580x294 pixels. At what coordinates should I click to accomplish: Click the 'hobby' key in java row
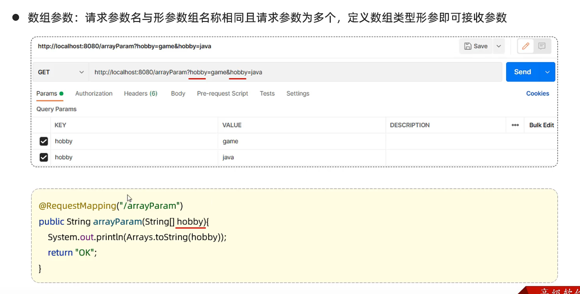point(64,157)
